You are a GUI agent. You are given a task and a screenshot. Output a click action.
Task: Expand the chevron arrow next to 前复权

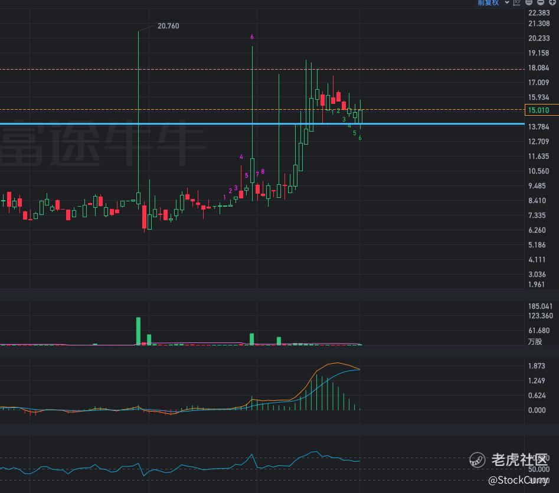[x=506, y=2]
